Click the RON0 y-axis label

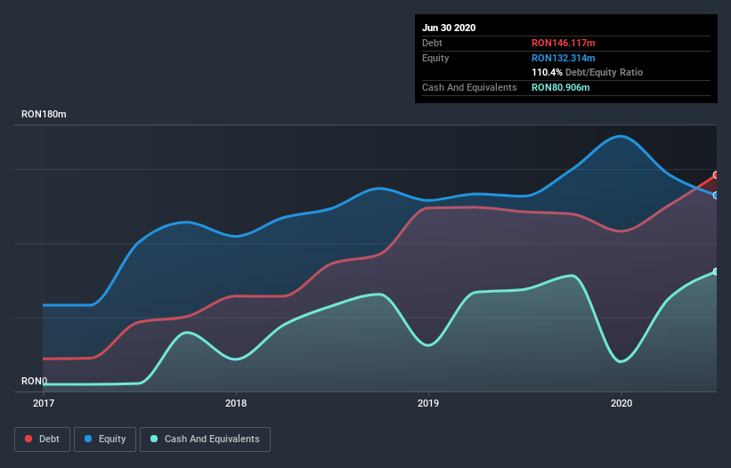(34, 381)
